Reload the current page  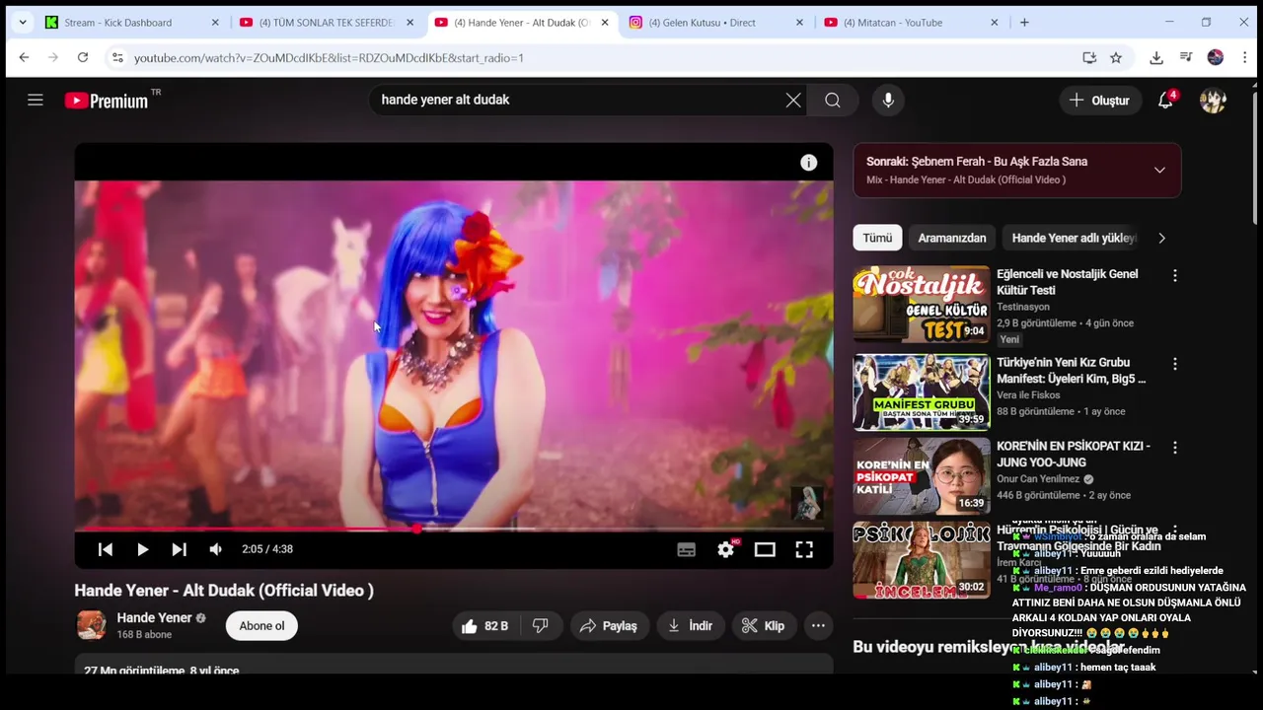83,58
